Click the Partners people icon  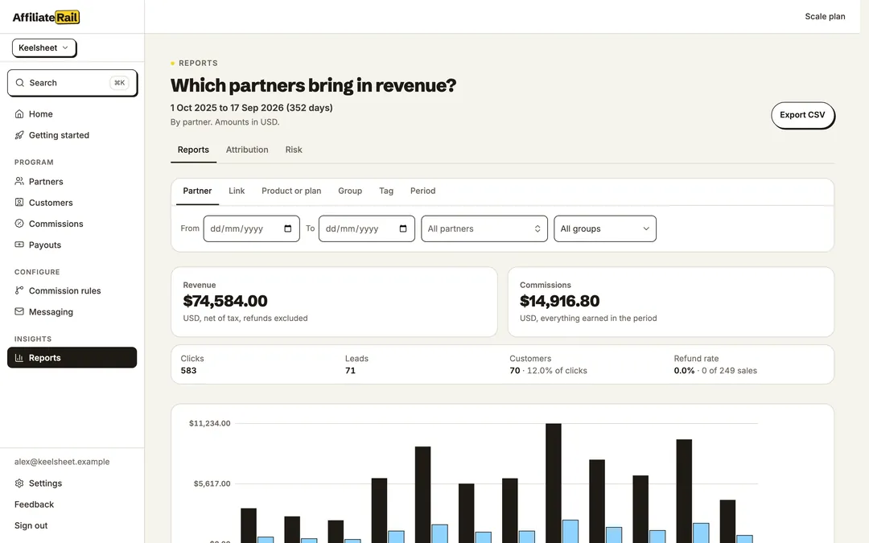click(19, 181)
